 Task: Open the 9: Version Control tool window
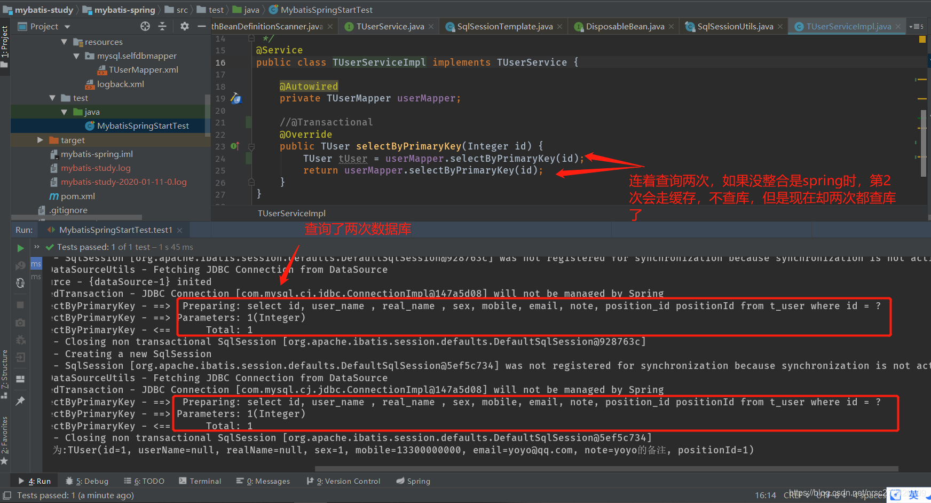tap(343, 481)
